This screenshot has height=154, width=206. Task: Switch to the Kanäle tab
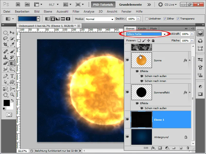[x=142, y=28]
